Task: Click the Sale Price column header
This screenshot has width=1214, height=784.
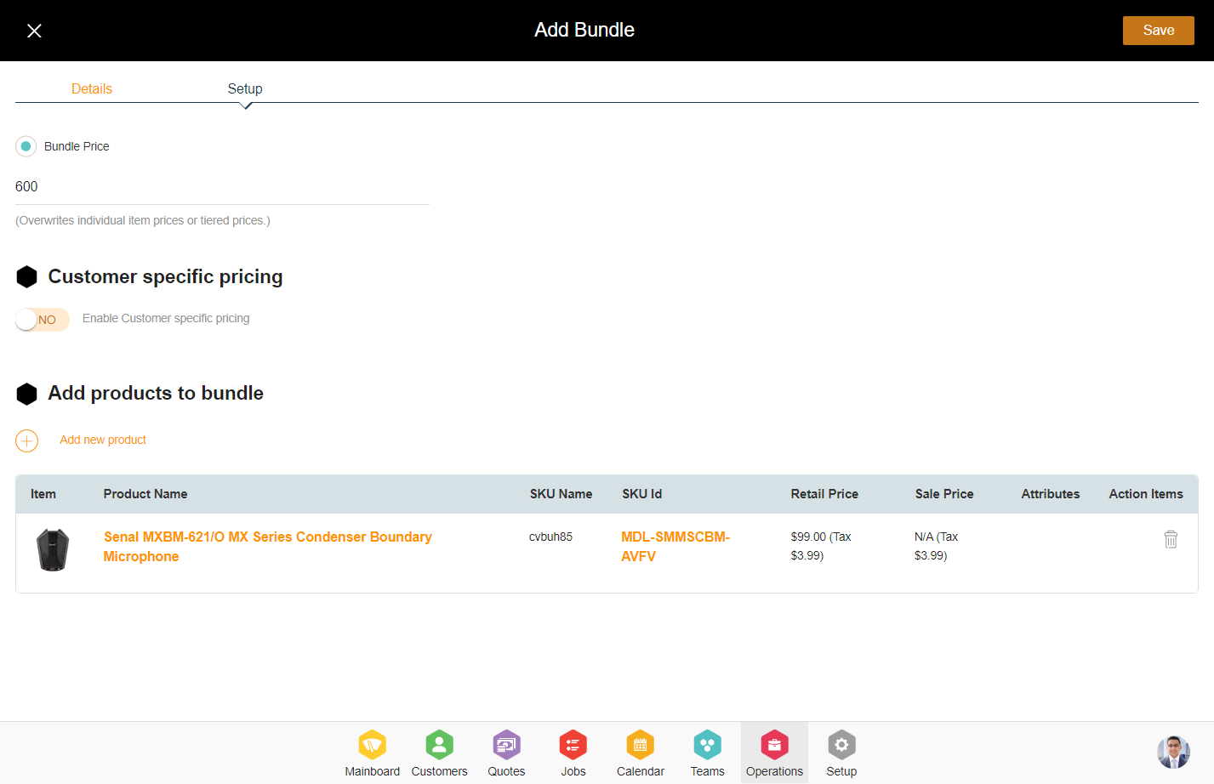Action: tap(944, 494)
